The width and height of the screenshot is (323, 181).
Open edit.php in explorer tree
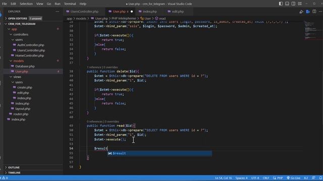(x=23, y=93)
